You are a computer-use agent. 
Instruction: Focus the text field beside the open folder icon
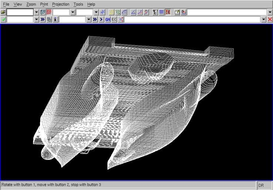[x=20, y=12]
